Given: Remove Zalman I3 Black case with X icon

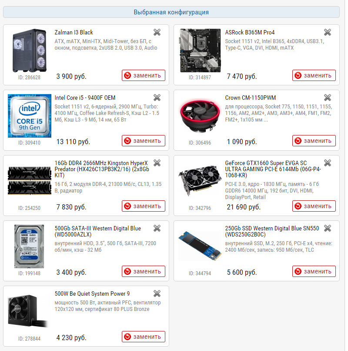Looking at the screenshot, I should tap(157, 32).
